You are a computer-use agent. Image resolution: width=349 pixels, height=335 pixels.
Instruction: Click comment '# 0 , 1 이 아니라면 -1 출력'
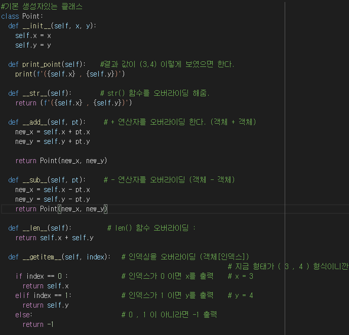tap(169, 315)
